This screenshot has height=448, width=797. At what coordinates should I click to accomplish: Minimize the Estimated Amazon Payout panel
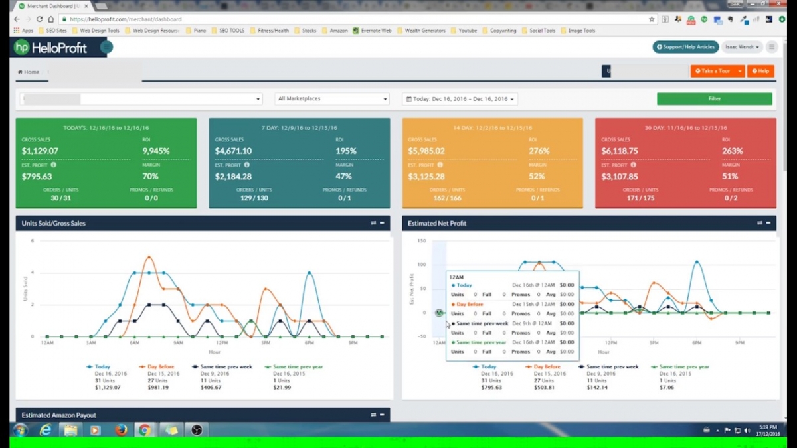pyautogui.click(x=383, y=414)
